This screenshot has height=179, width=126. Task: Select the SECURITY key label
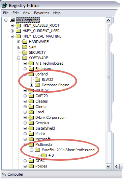click(x=37, y=52)
